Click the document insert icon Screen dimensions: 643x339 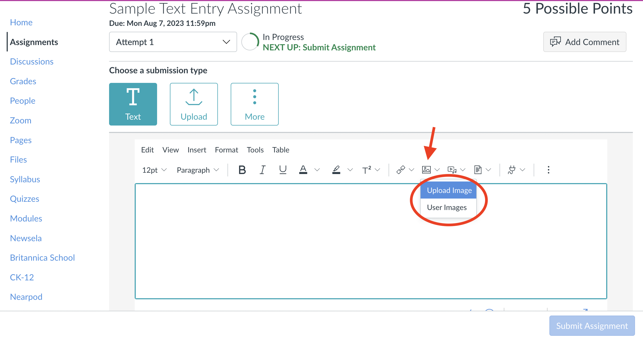pyautogui.click(x=478, y=170)
